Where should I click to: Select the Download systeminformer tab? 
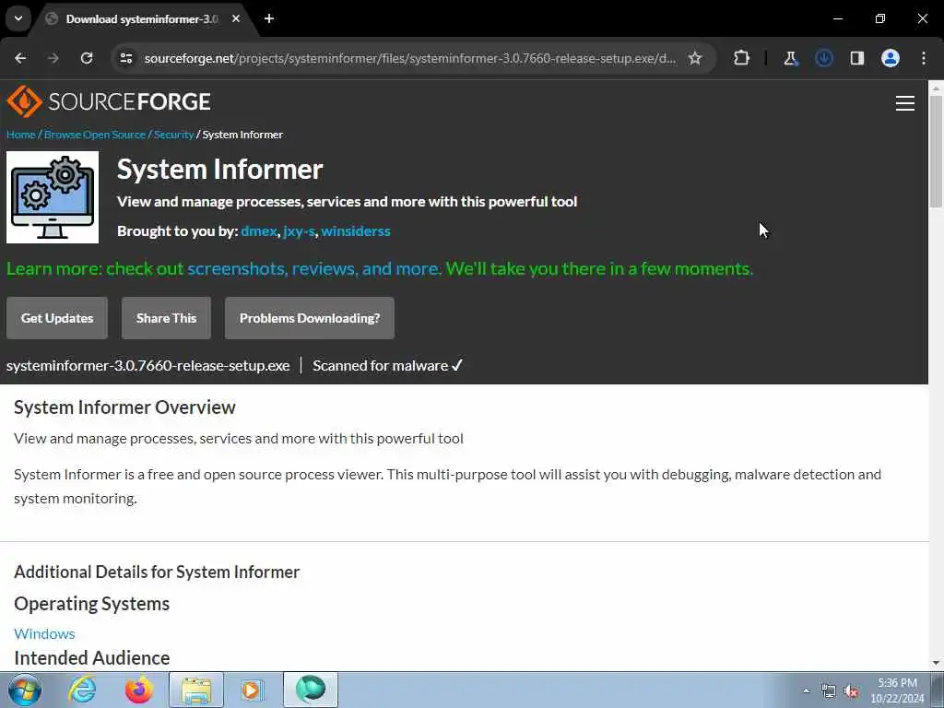pos(142,18)
